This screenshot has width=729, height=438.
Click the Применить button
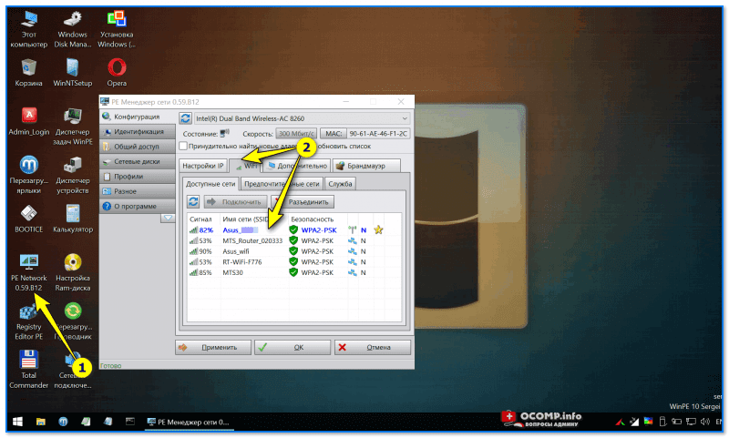tap(213, 348)
